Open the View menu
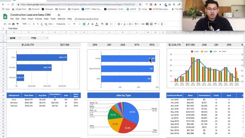 click(x=23, y=19)
